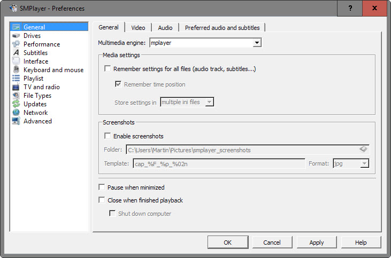Click the Template text field
Screen dimensions: 391x258
click(x=219, y=163)
